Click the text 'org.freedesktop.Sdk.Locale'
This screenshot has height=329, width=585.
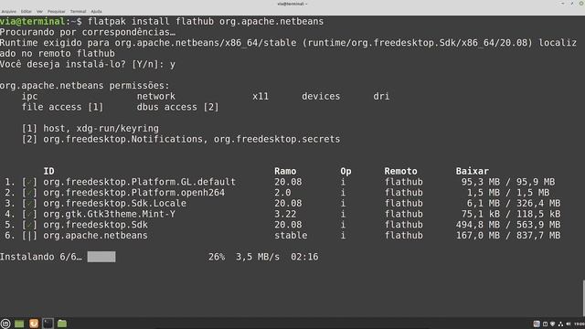tap(115, 203)
